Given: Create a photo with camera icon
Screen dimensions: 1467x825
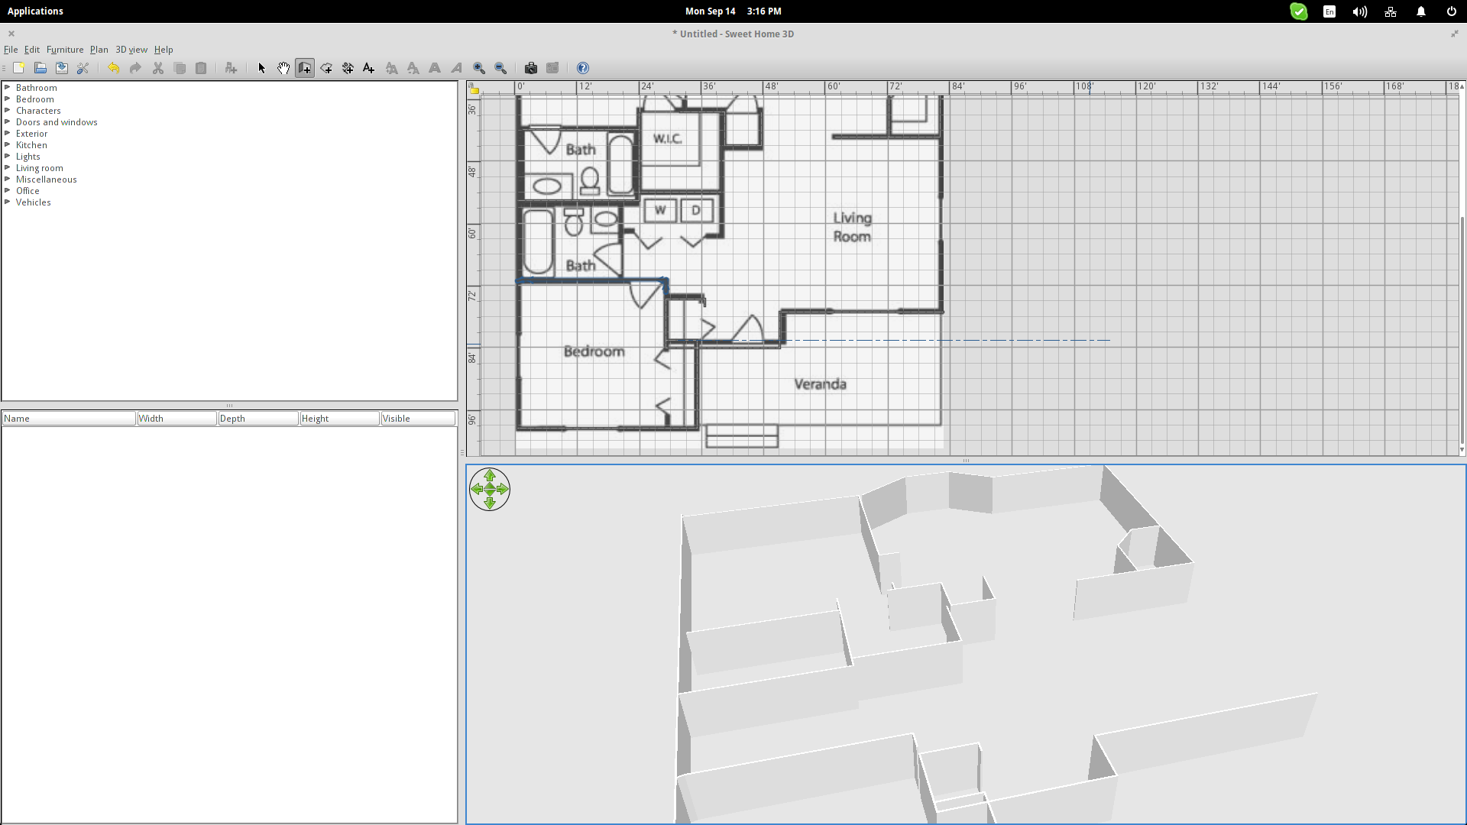Looking at the screenshot, I should pos(531,68).
